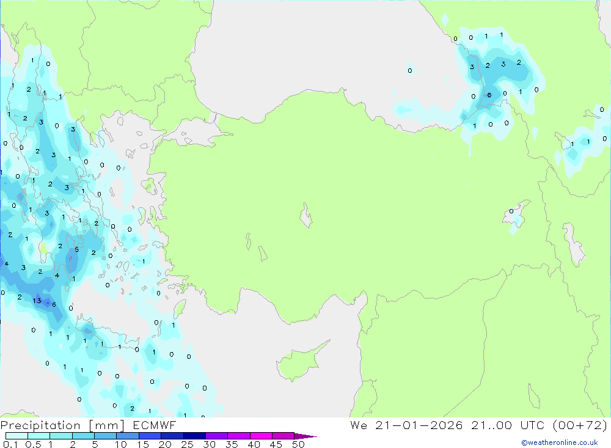
Task: Click the 'ECMWF' model label
Action: [x=155, y=425]
